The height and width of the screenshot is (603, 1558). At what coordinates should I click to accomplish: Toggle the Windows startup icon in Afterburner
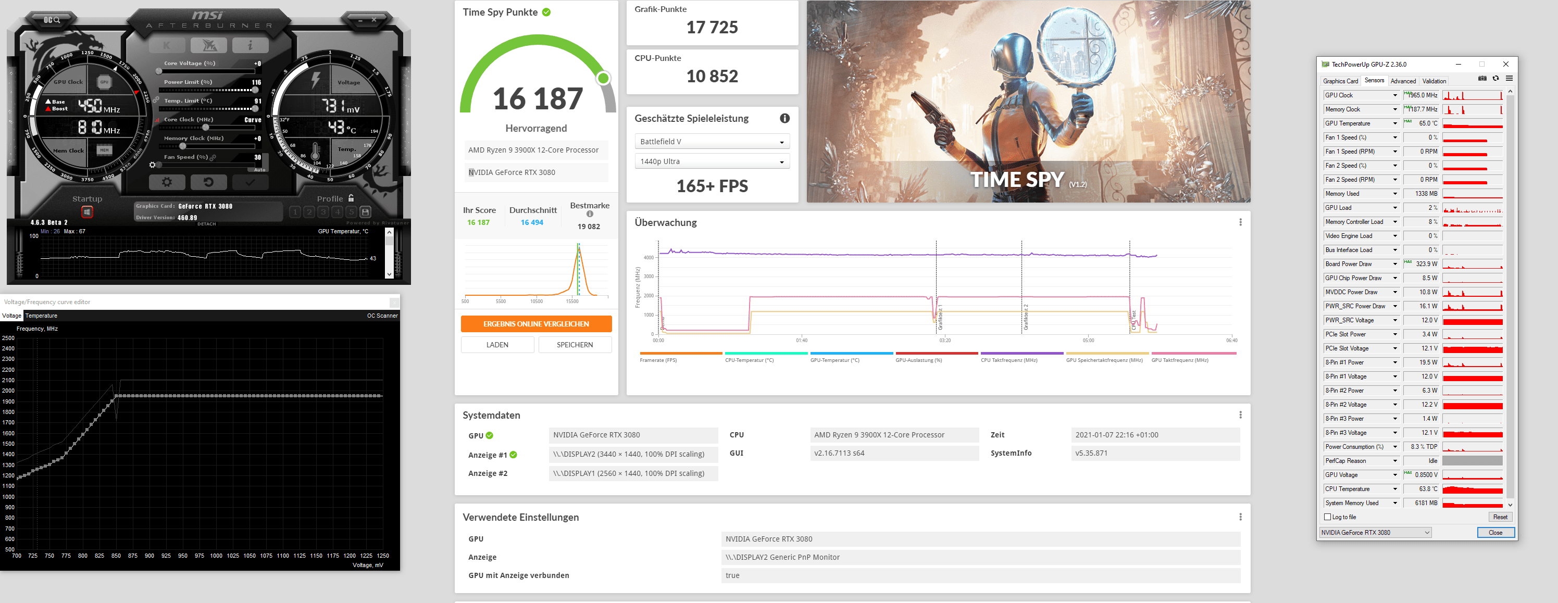pos(87,212)
